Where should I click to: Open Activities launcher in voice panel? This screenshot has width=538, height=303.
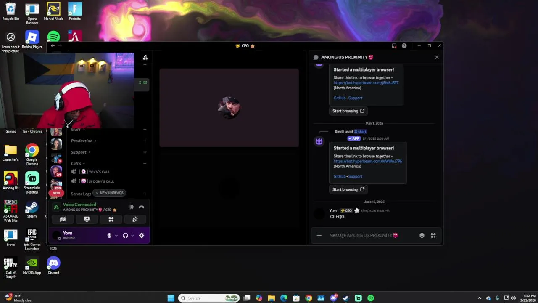(111, 219)
